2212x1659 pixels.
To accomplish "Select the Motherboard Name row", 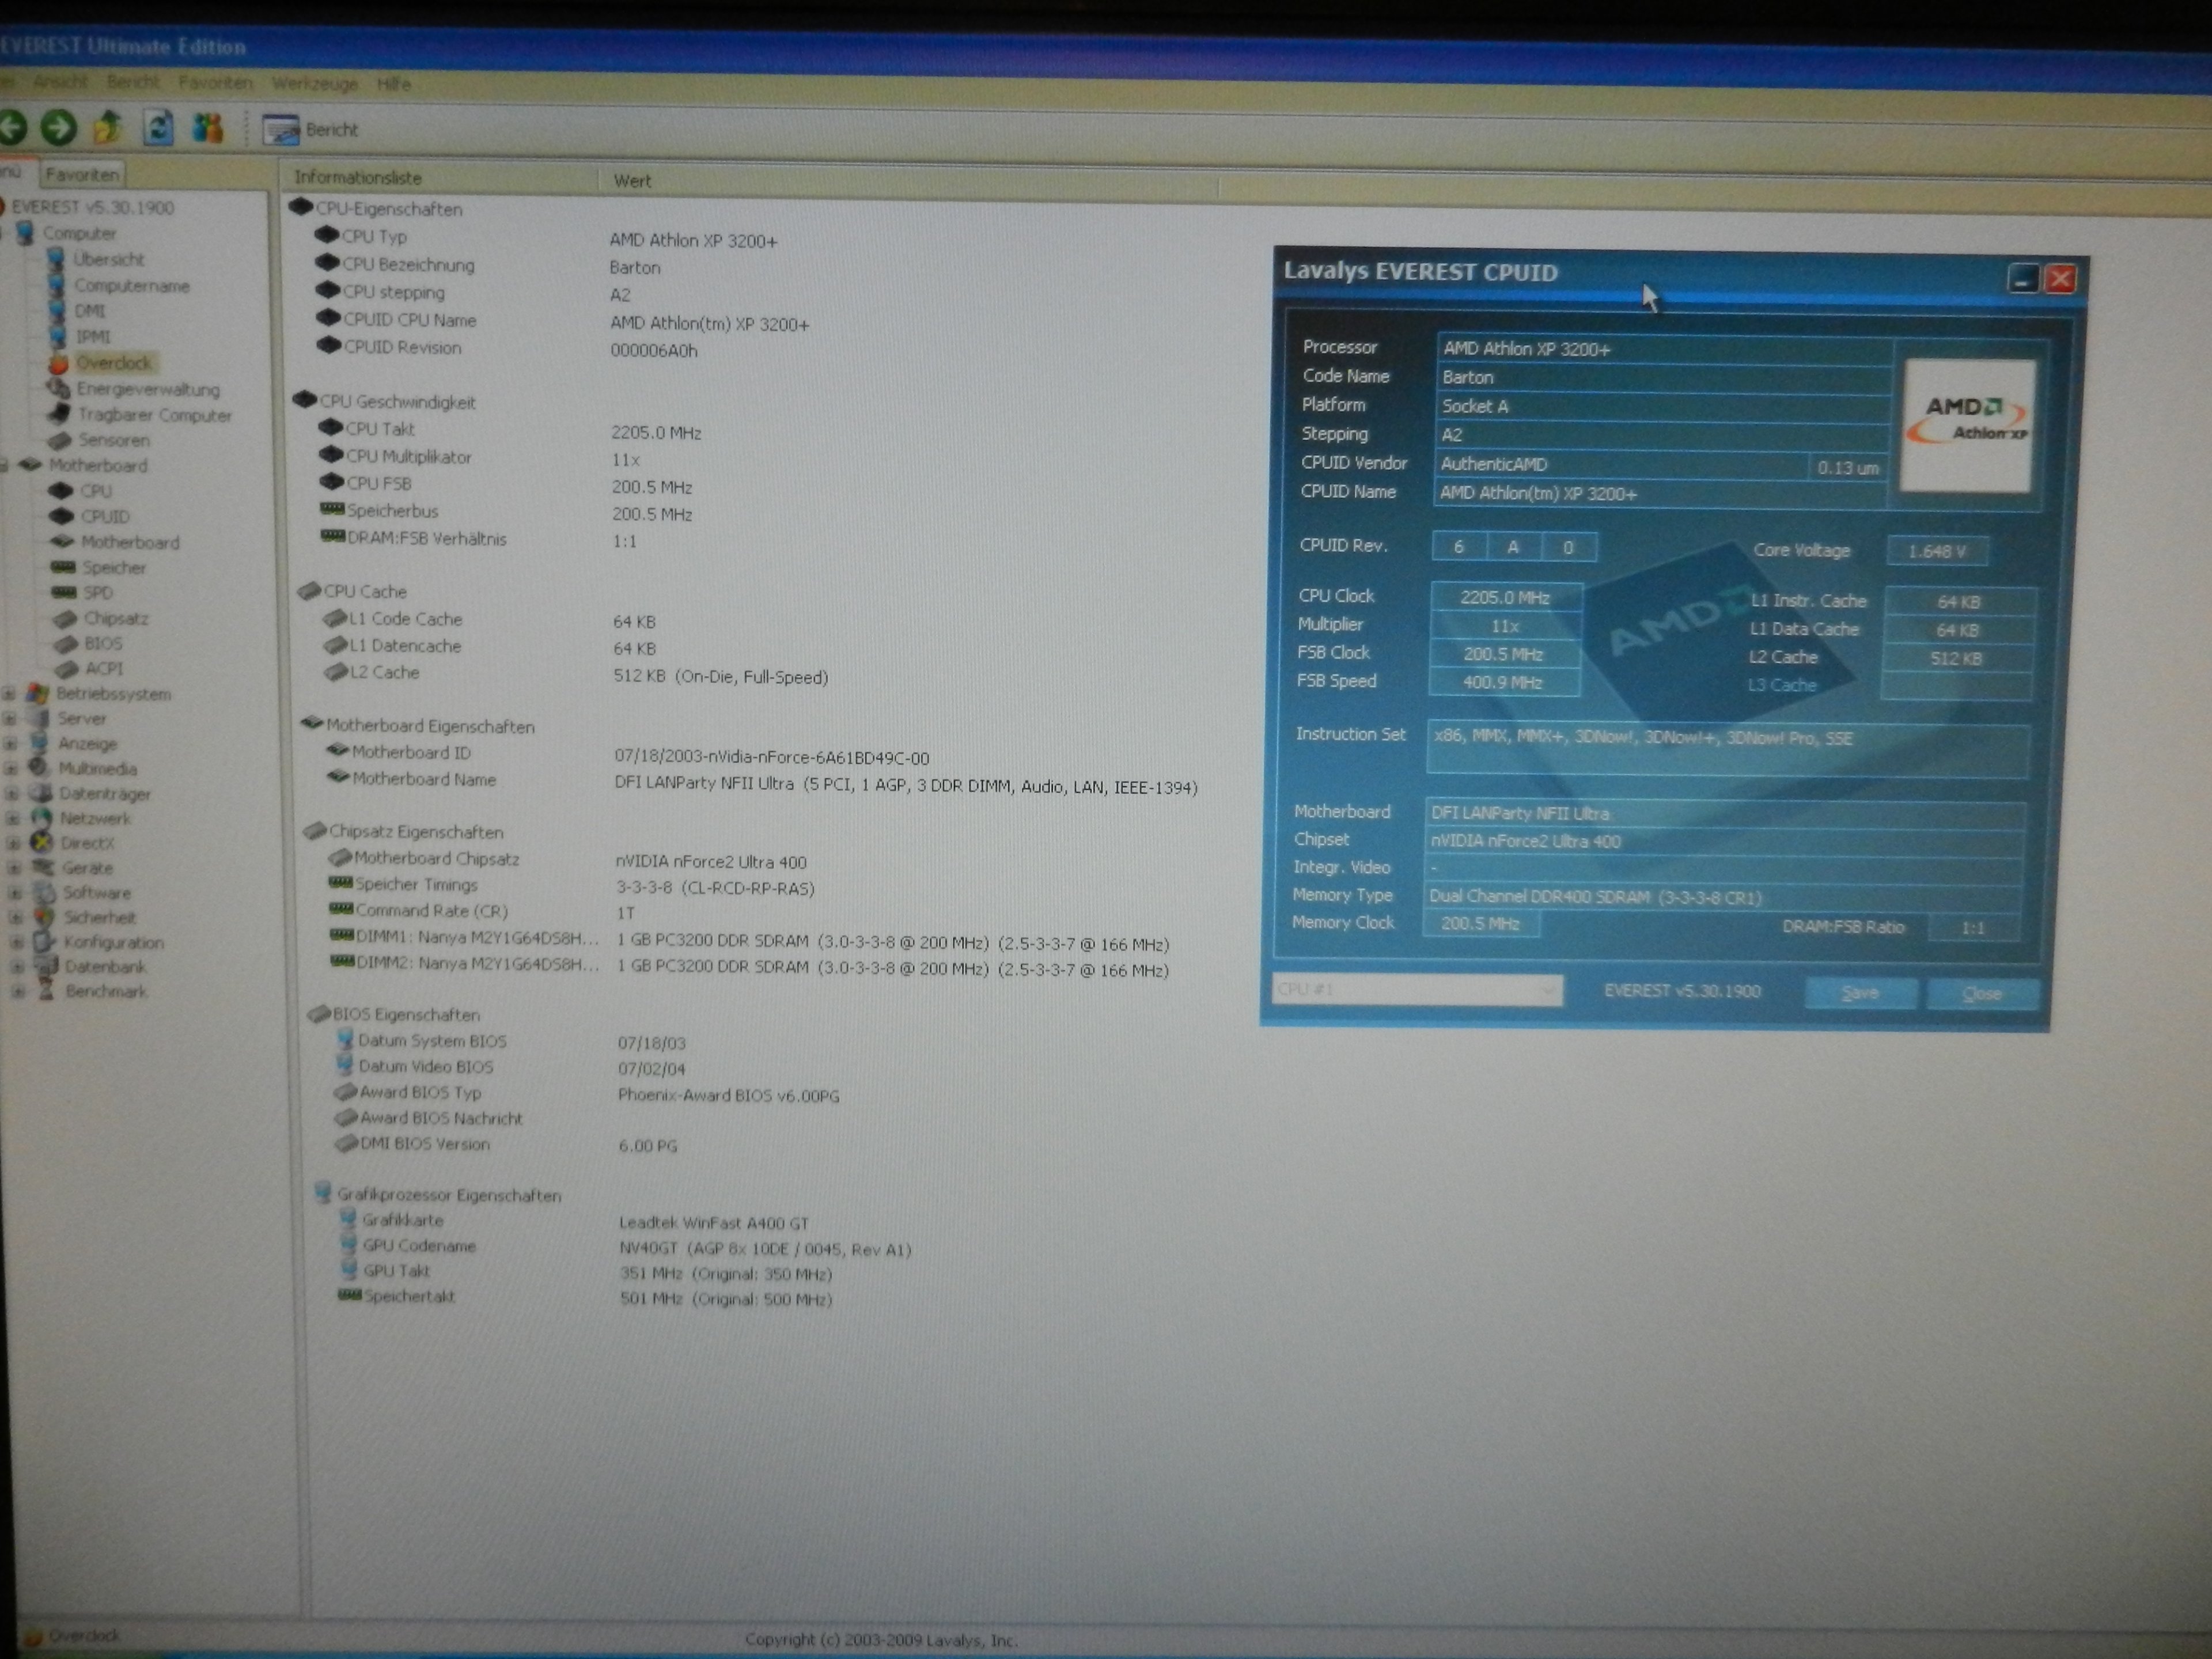I will tap(761, 783).
